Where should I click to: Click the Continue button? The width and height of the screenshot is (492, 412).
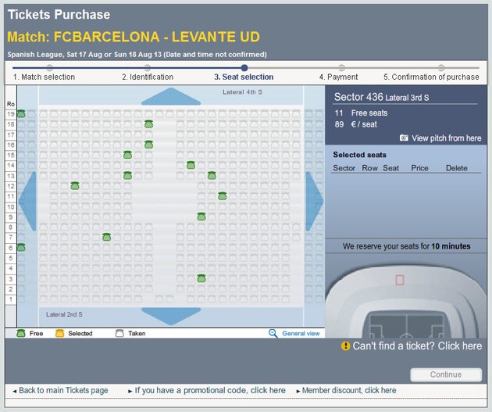click(x=445, y=374)
